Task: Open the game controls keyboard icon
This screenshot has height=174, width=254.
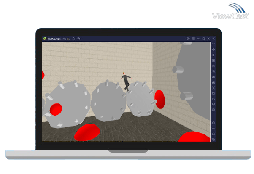Action: (x=213, y=66)
